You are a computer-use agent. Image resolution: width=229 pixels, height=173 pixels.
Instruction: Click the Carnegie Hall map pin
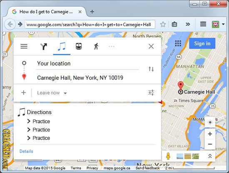coord(181,86)
